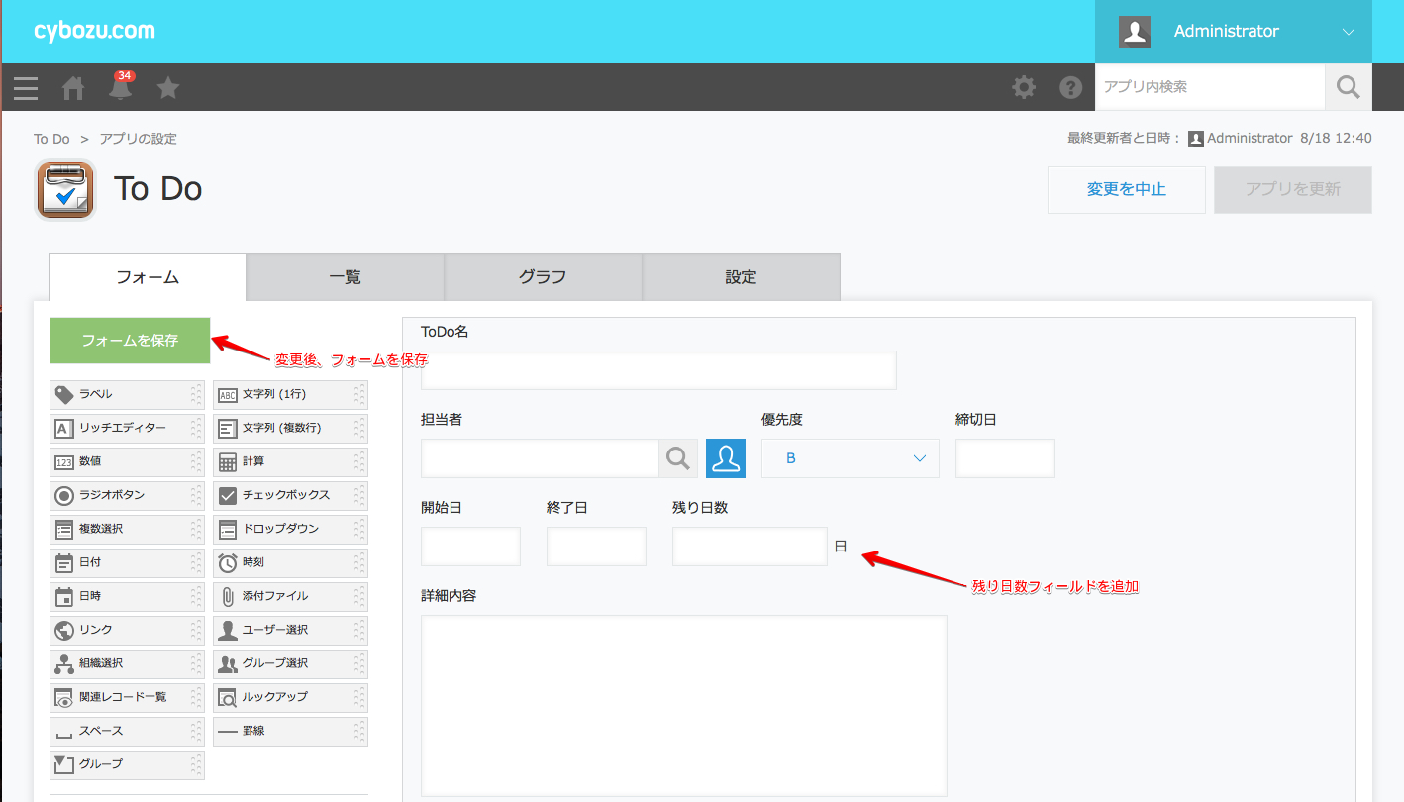The height and width of the screenshot is (802, 1404).
Task: Click the user picker icon beside 担当者
Action: click(x=726, y=458)
